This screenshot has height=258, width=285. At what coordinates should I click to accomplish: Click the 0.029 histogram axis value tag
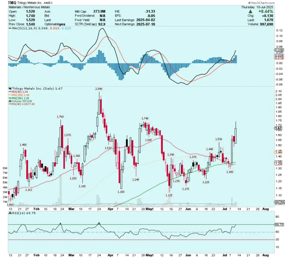[279, 55]
